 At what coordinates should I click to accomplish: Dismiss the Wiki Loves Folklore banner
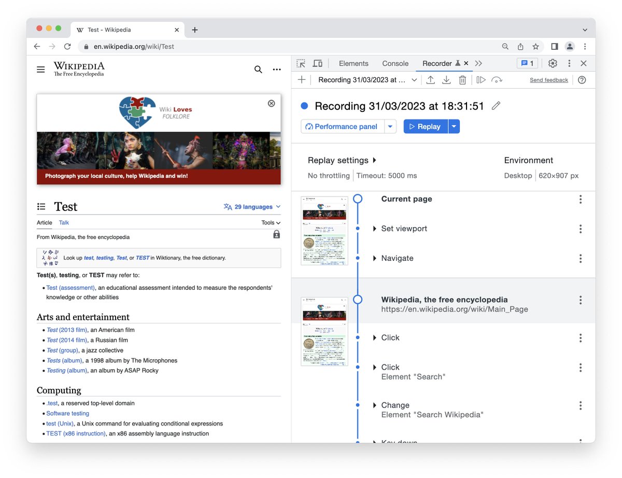click(271, 103)
